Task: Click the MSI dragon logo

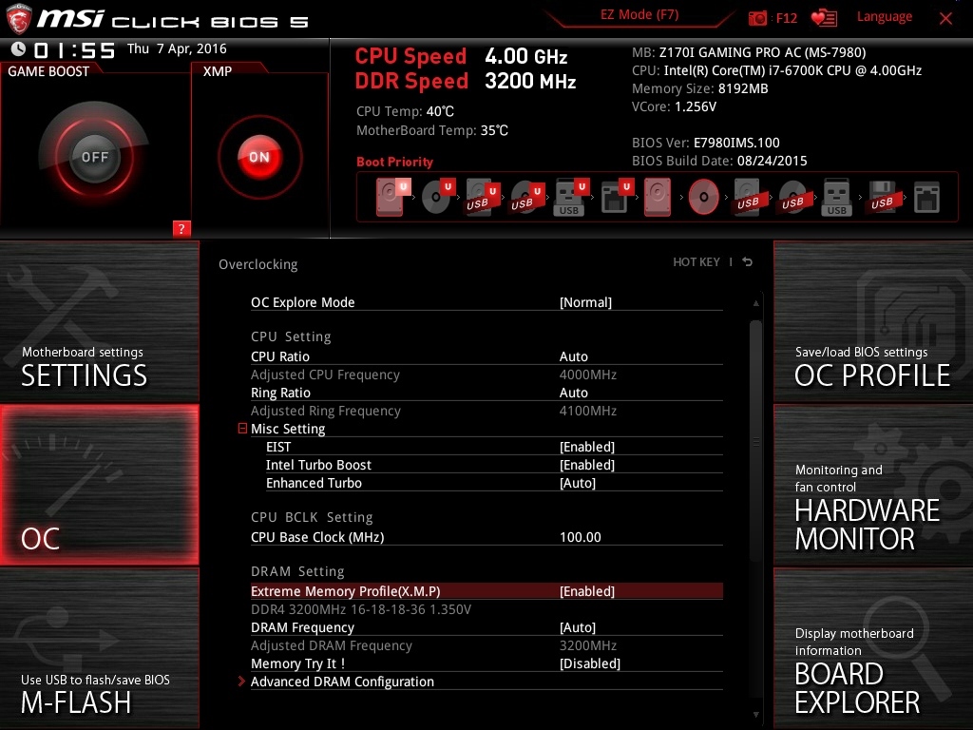Action: 18,18
